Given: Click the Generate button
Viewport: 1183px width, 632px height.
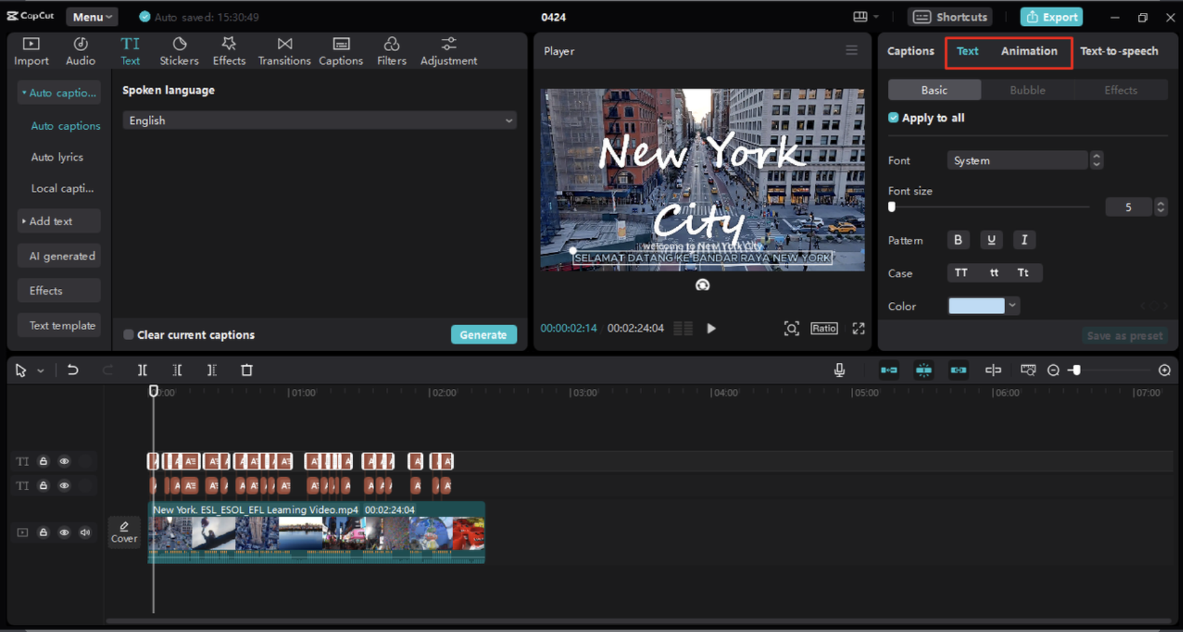Looking at the screenshot, I should pyautogui.click(x=483, y=335).
